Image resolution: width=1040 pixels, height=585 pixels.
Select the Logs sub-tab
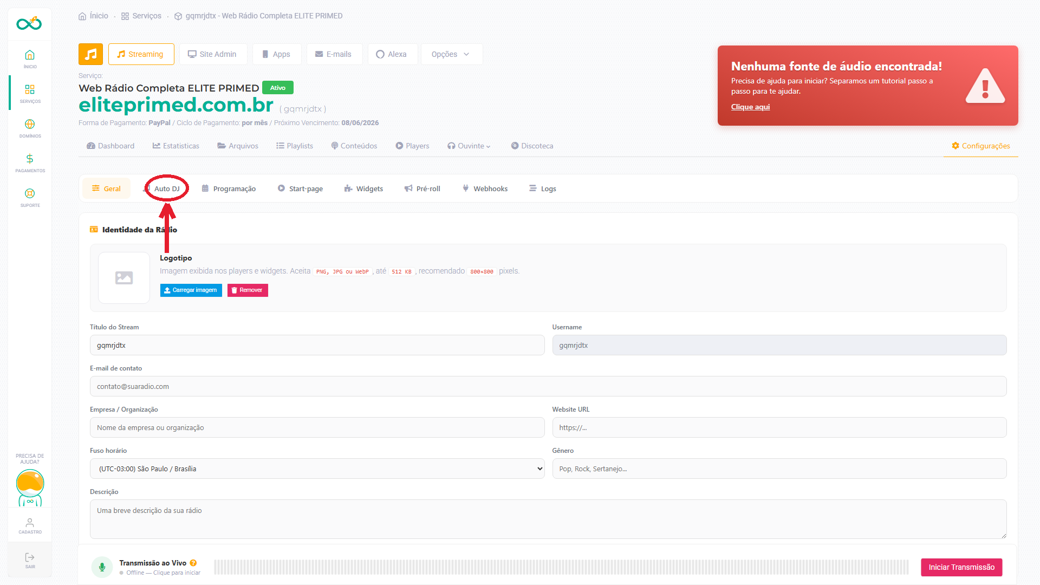[x=543, y=188]
